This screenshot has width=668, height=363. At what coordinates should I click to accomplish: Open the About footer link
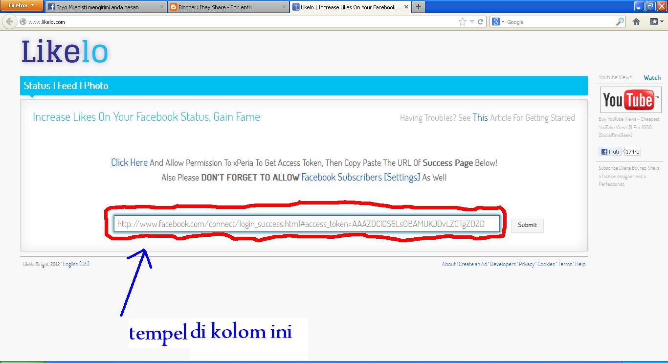point(448,264)
